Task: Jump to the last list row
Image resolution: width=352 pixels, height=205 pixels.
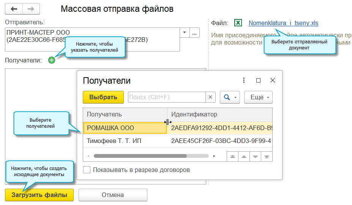Action: [x=267, y=156]
